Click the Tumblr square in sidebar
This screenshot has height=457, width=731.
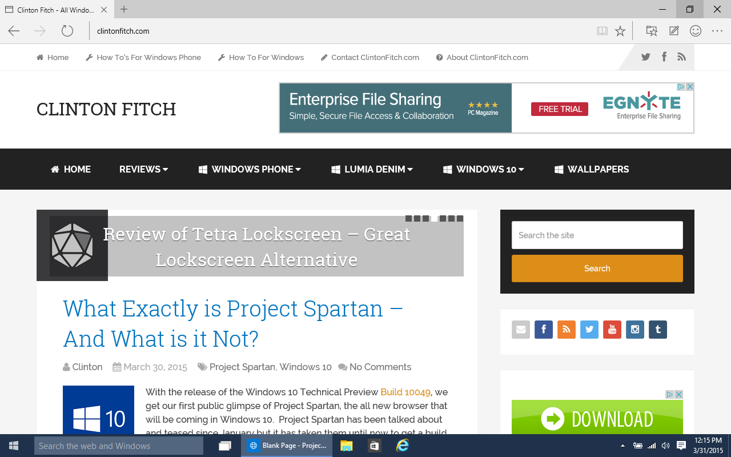coord(658,330)
